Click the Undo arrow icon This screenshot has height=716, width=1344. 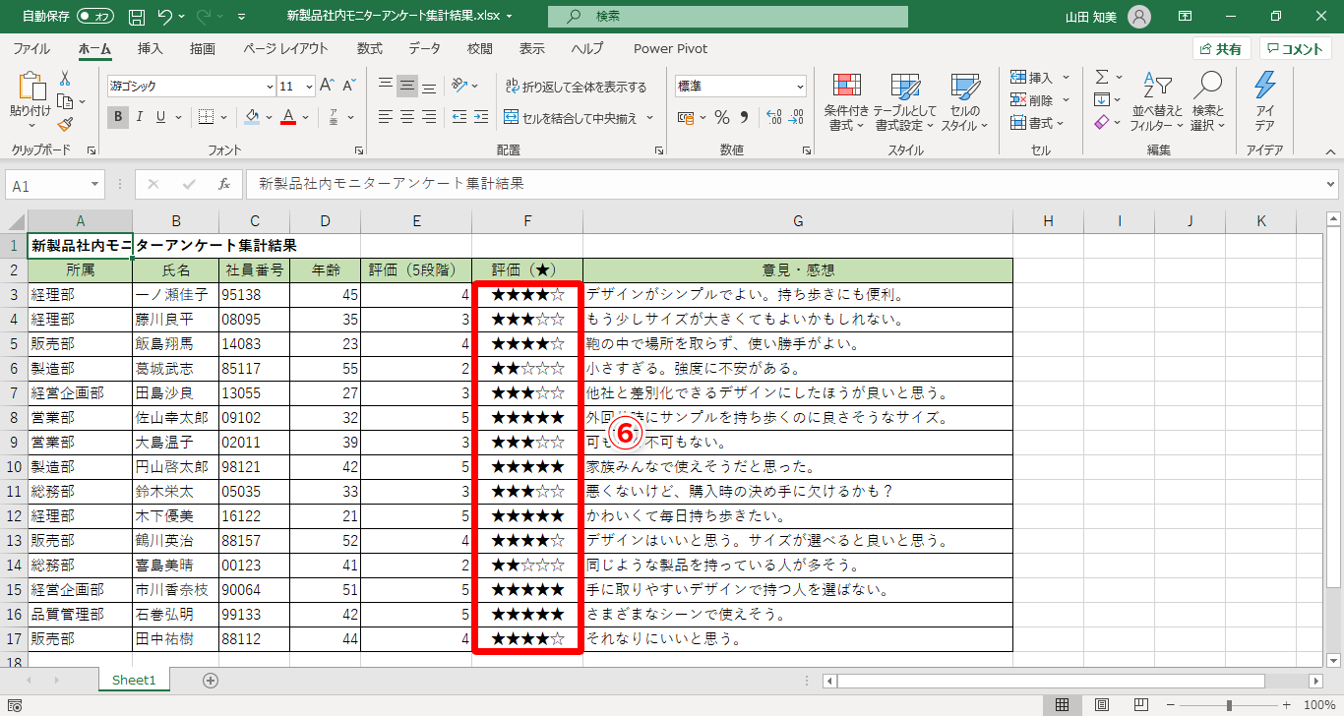(x=165, y=17)
